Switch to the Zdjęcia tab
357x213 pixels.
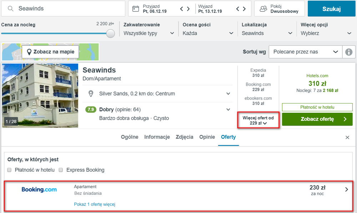coord(185,137)
